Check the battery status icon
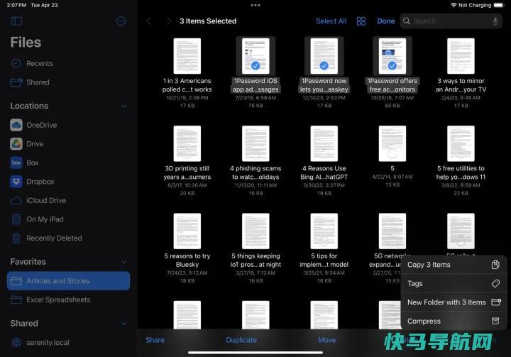Screen dimensions: 511x357 [x=499, y=5]
